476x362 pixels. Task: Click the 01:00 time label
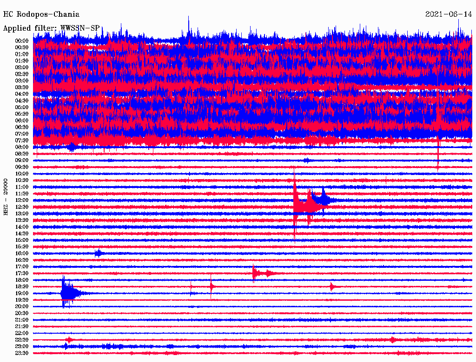click(22, 54)
